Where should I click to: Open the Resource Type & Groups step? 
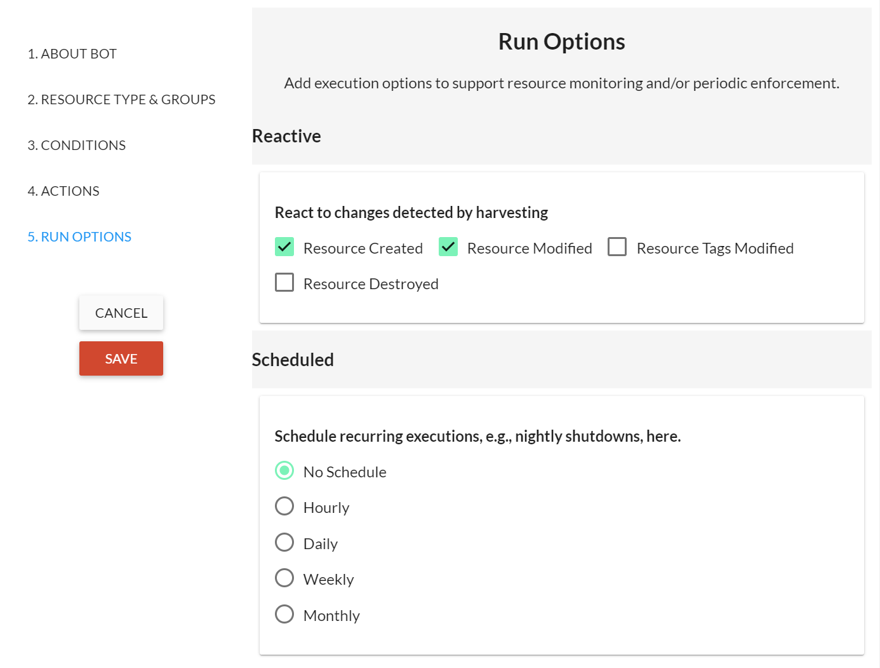(121, 100)
